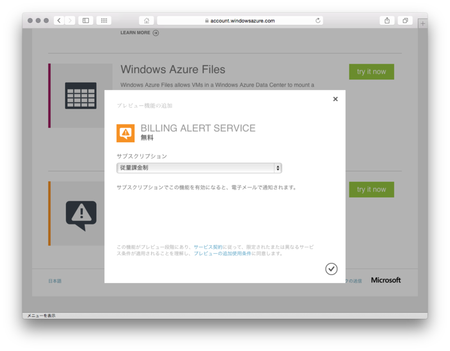The image size is (450, 351).
Task: Click the orange Billing Alert Service icon
Action: (125, 133)
